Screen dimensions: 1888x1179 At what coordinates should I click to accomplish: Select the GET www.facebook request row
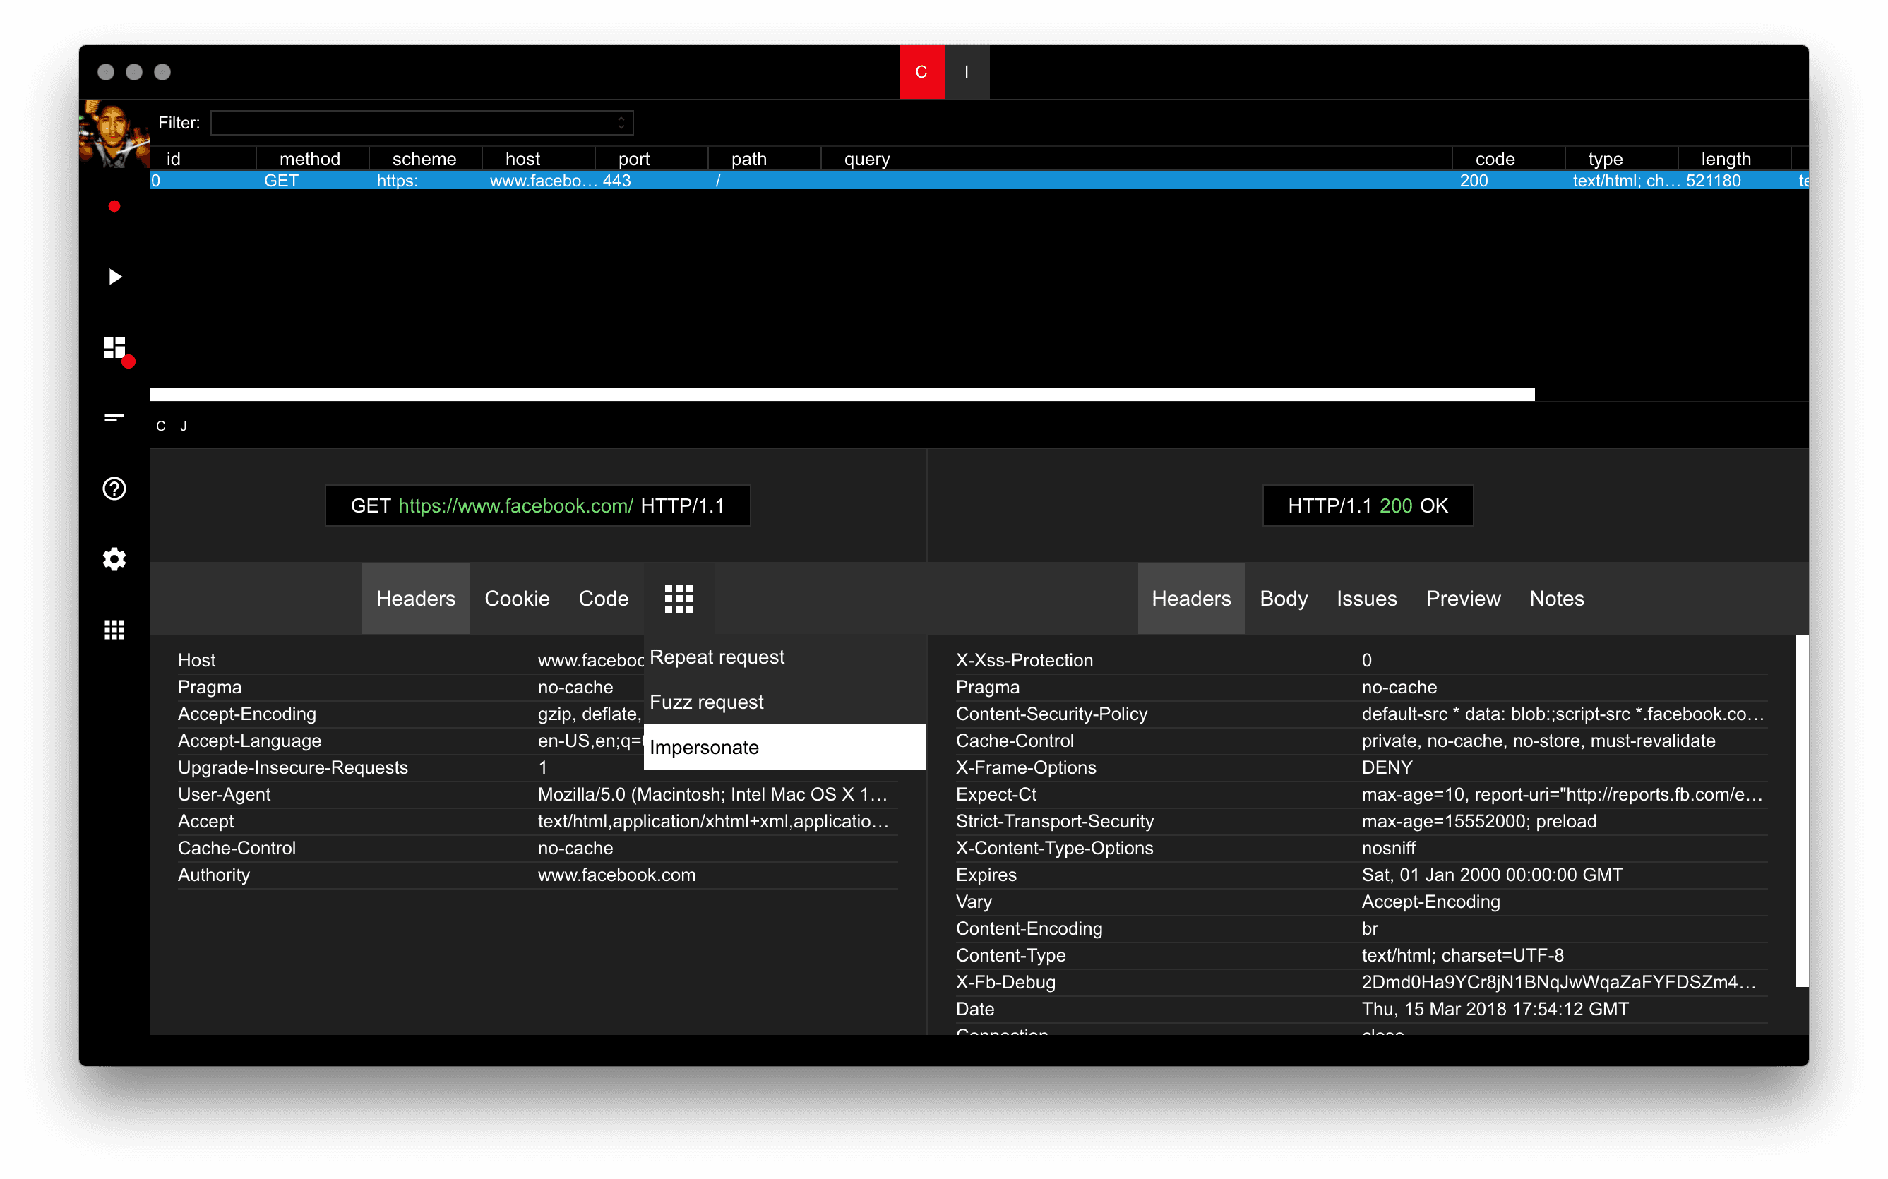tap(979, 181)
